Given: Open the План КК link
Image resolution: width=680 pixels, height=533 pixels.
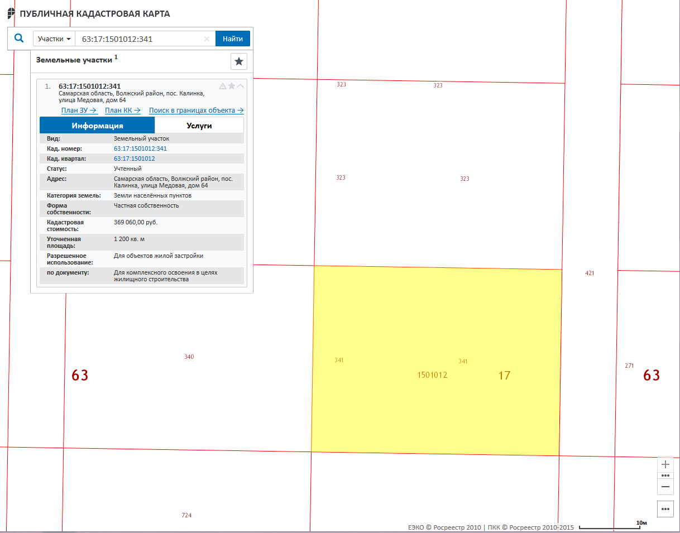Looking at the screenshot, I should pyautogui.click(x=122, y=111).
